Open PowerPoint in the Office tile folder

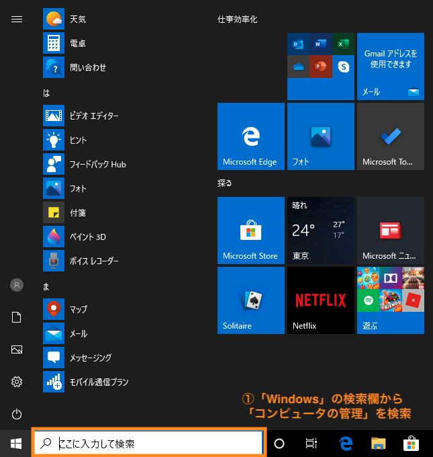321,67
